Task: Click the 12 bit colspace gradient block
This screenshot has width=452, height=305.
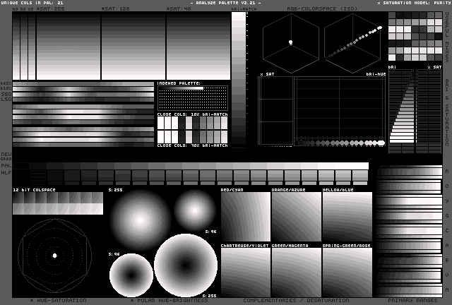Action: pos(57,203)
